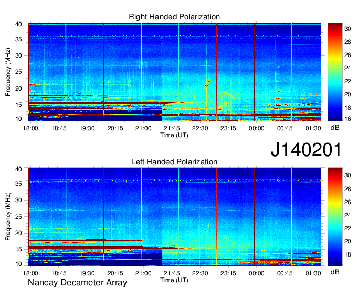Click the 24 value on top color bar
357x289 pixels.
point(348,68)
